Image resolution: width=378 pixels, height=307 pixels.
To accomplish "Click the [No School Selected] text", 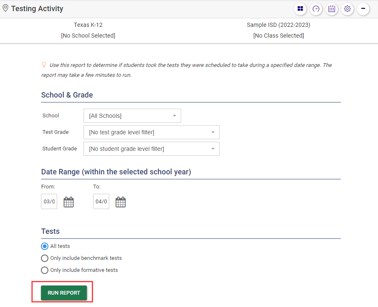I will tap(88, 36).
